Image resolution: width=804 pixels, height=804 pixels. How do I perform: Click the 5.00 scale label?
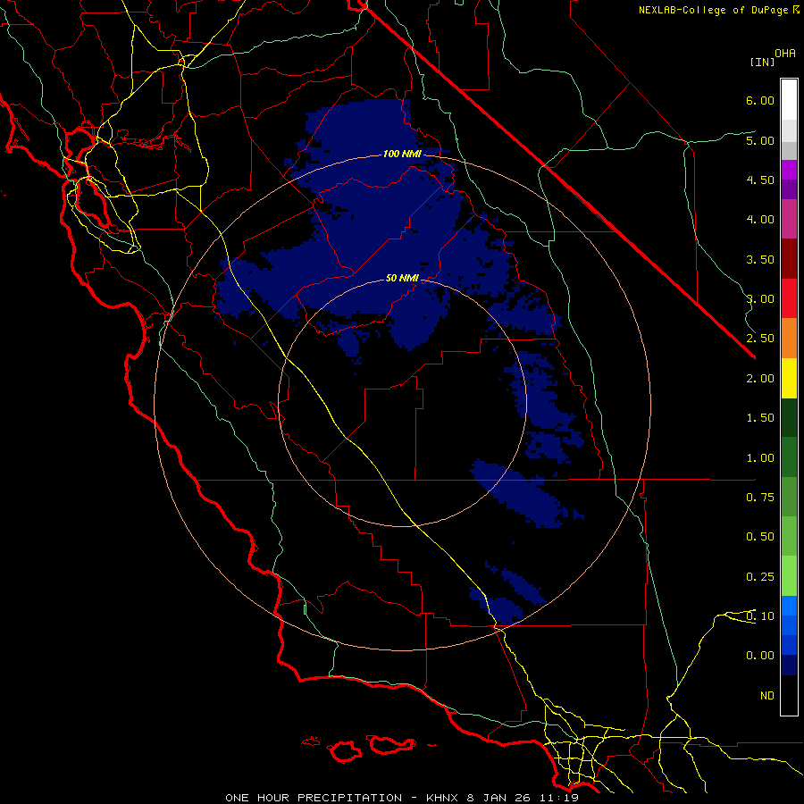coord(760,140)
